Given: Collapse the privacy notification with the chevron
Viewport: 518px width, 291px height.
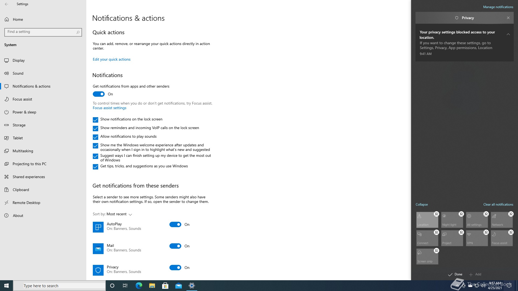Looking at the screenshot, I should [x=508, y=34].
